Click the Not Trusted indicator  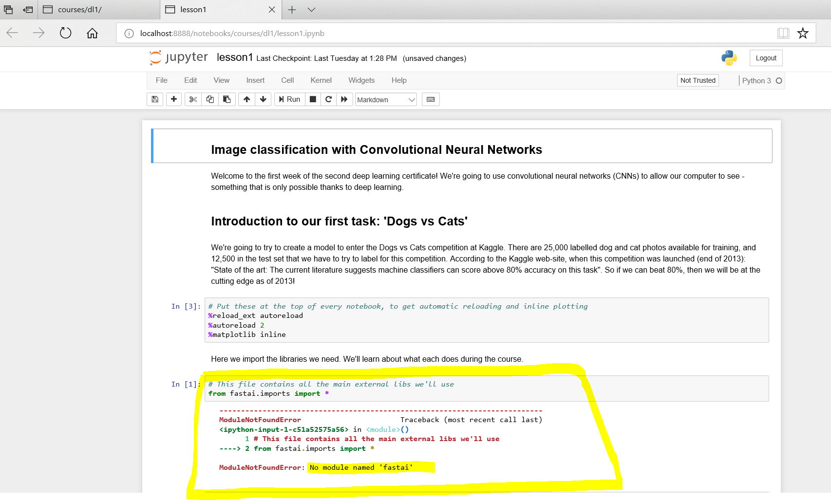click(698, 80)
